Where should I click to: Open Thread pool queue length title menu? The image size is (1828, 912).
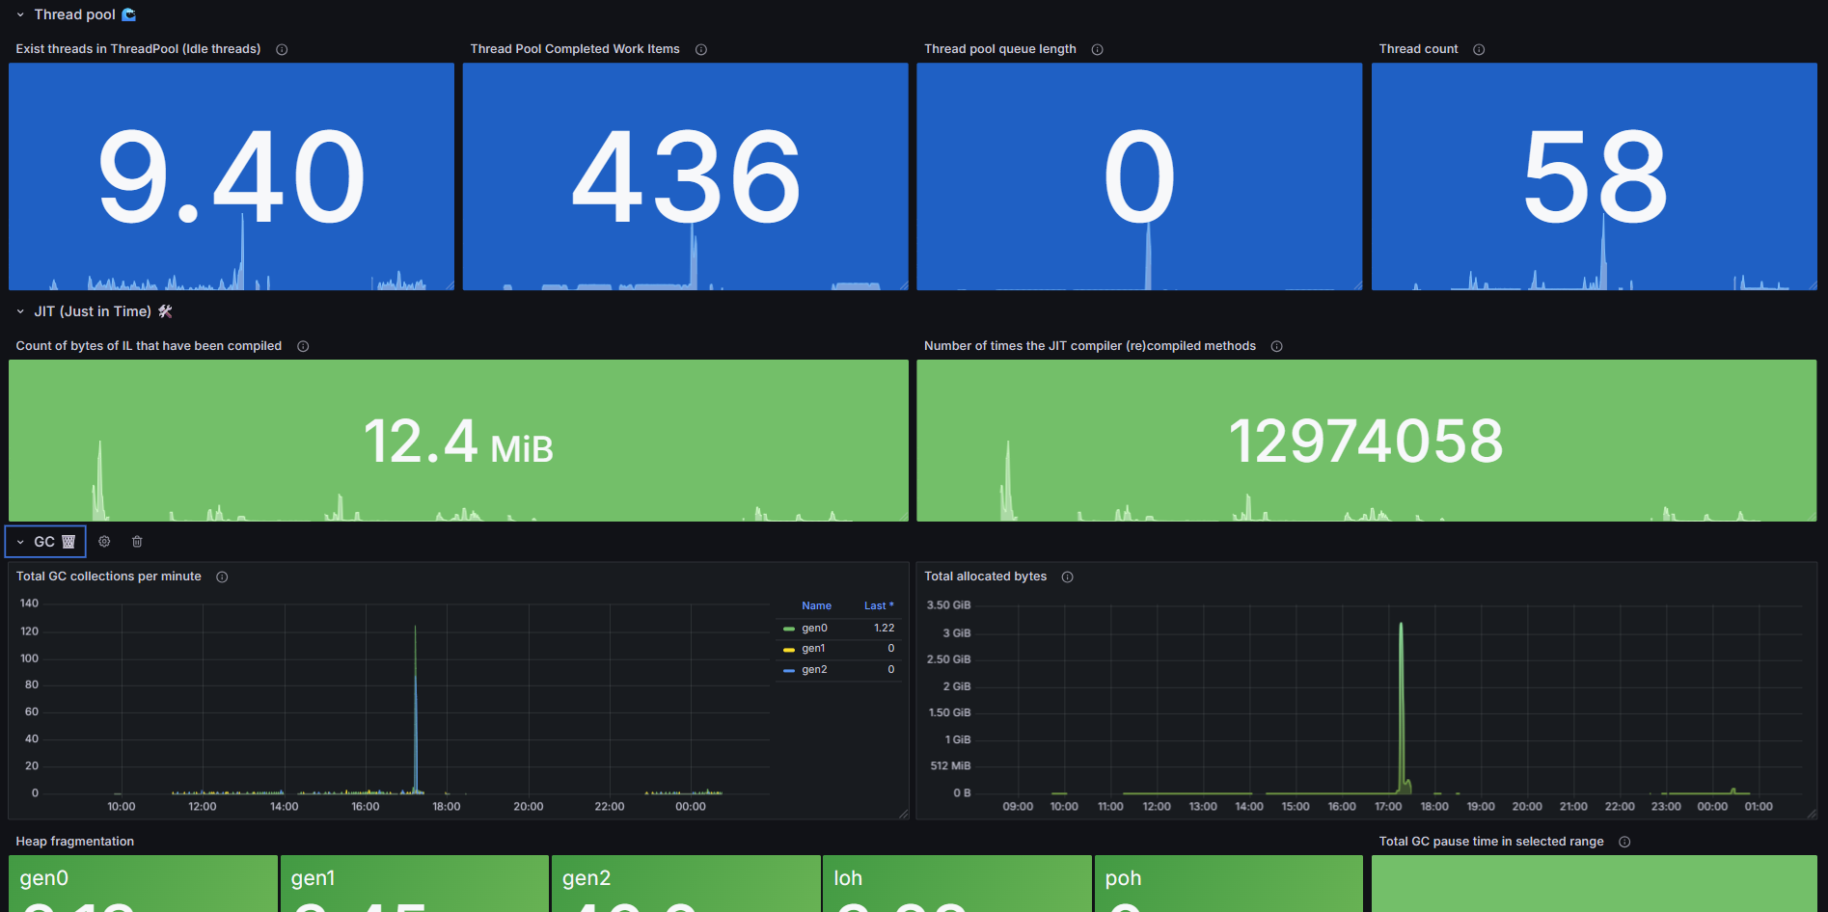pos(1000,49)
